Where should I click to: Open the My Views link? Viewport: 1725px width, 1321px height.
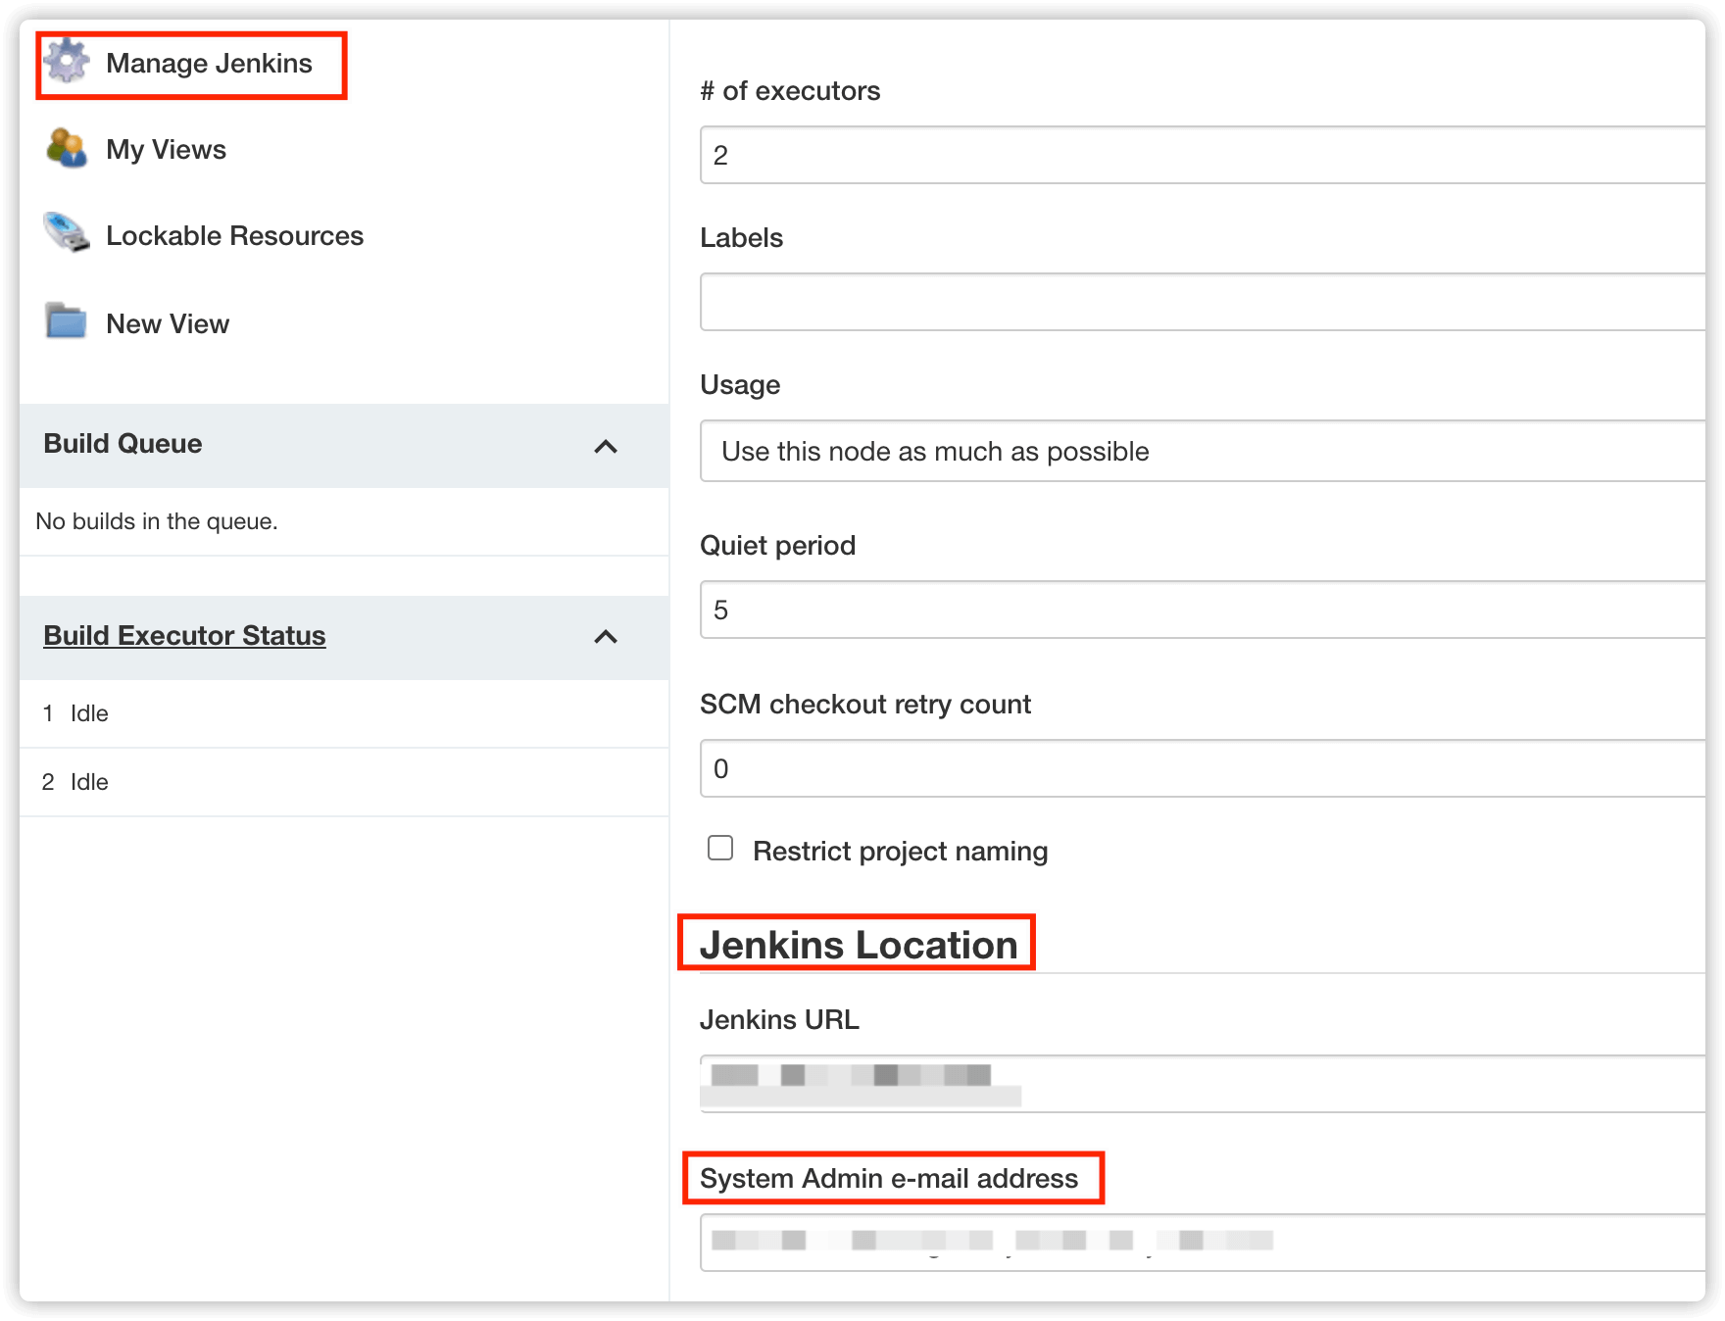point(166,150)
